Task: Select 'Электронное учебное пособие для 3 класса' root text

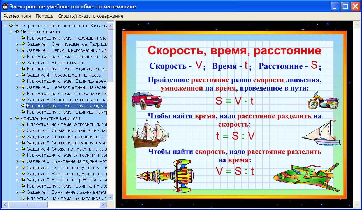Action: (x=61, y=26)
